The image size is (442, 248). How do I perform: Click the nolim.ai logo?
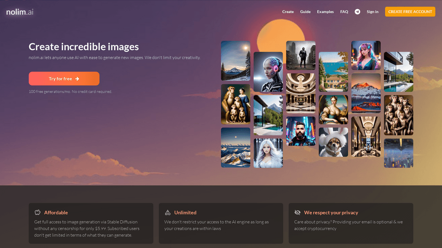[x=20, y=12]
